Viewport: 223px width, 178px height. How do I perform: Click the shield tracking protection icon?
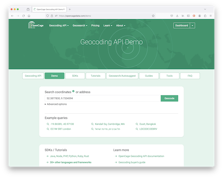[47, 16]
